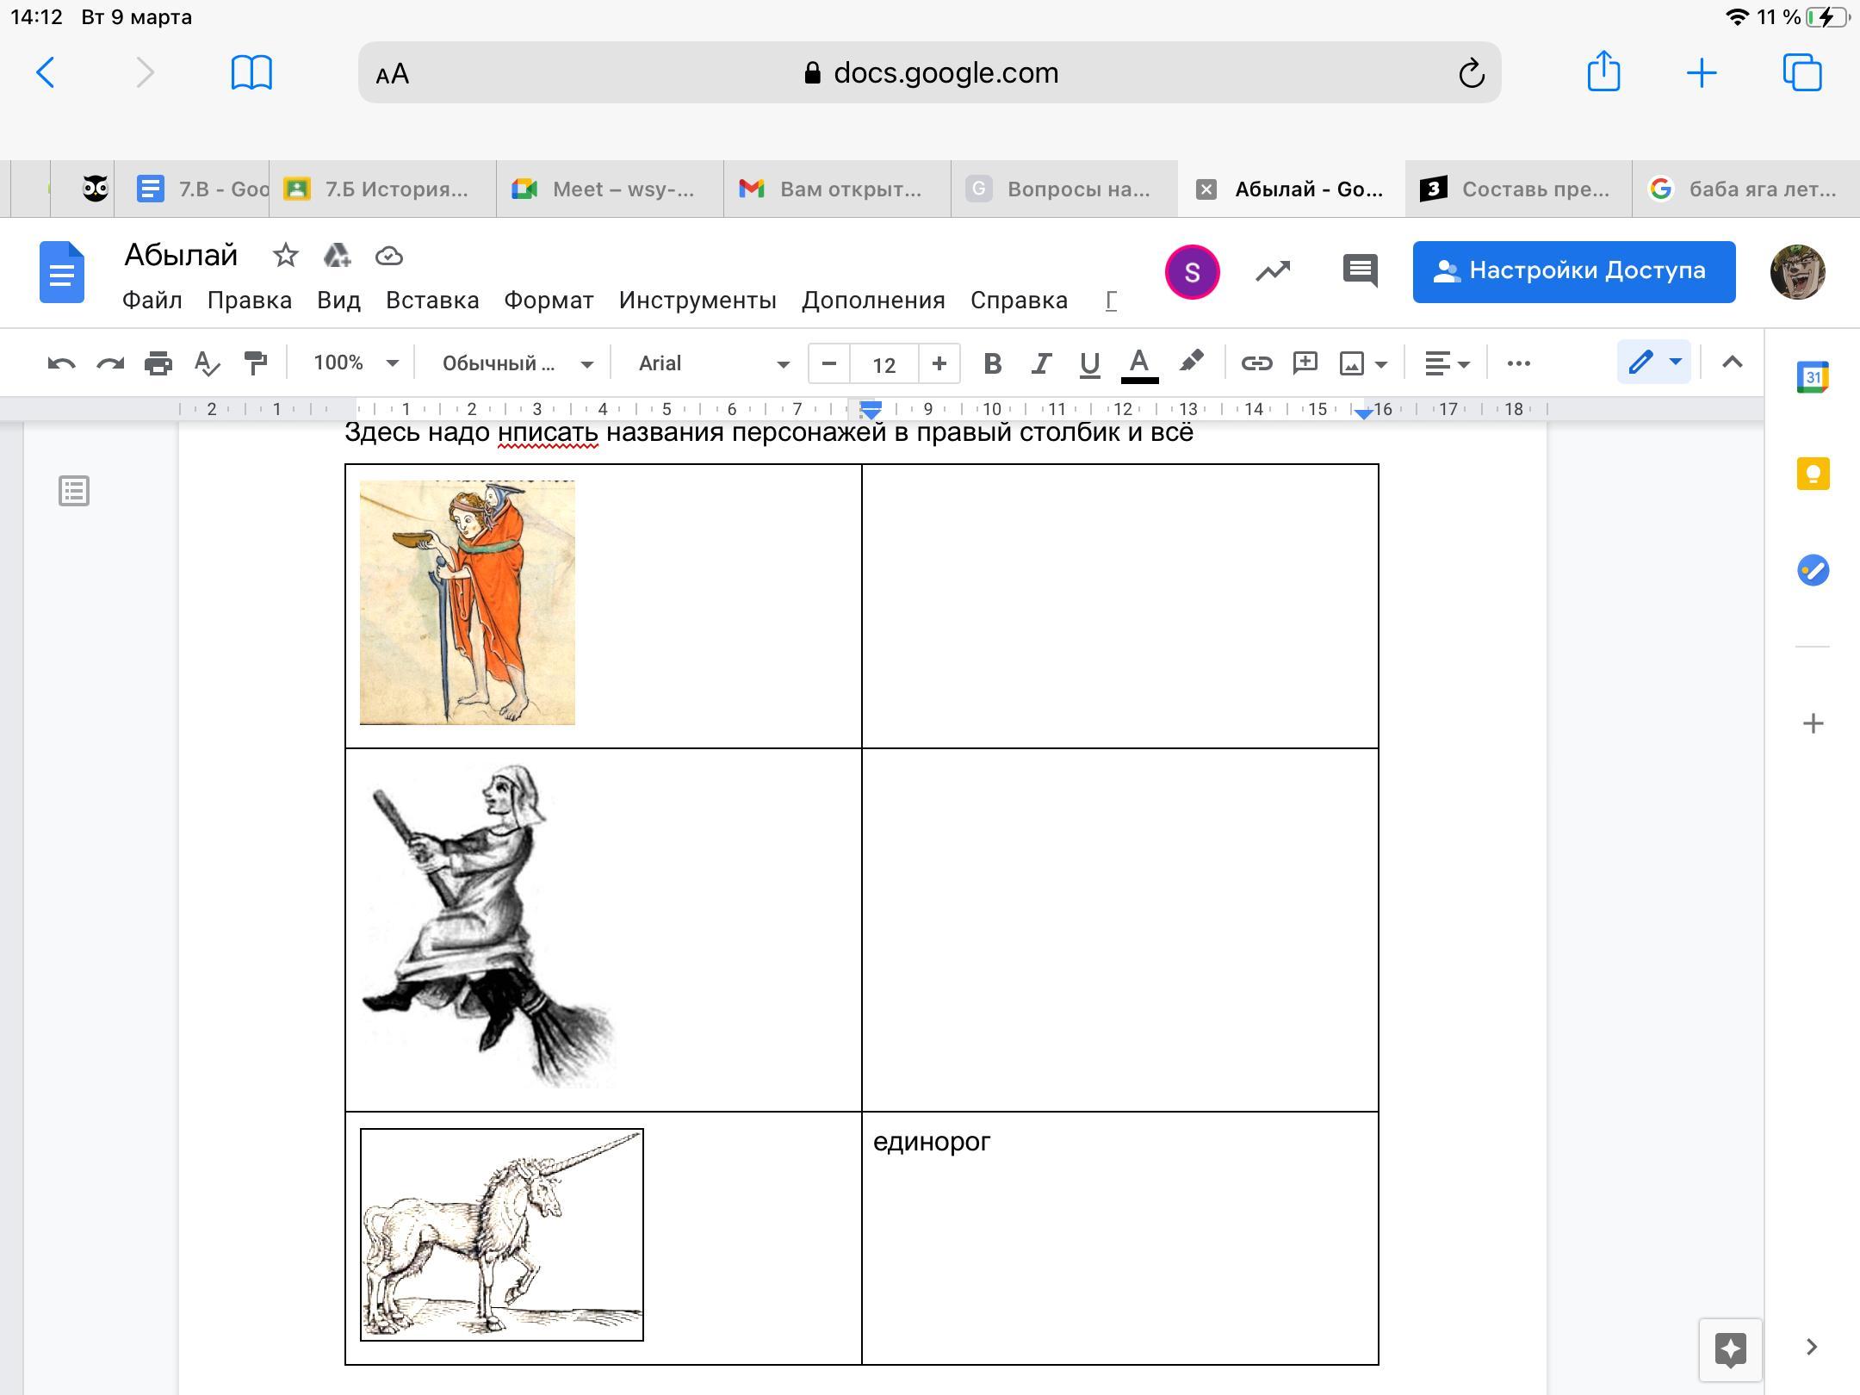Toggle Bold formatting
This screenshot has height=1395, width=1860.
coord(992,363)
